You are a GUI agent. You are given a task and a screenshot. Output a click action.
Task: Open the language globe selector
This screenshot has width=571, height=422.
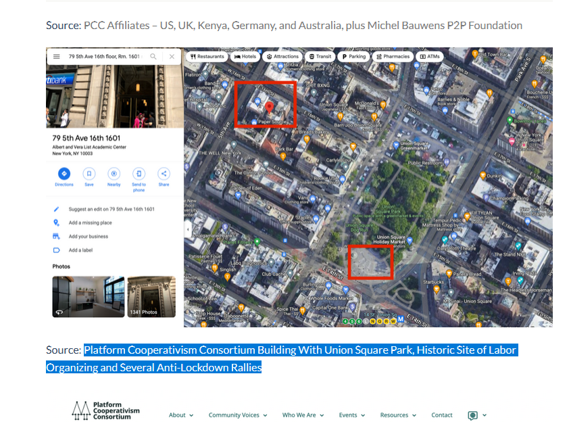point(477,415)
